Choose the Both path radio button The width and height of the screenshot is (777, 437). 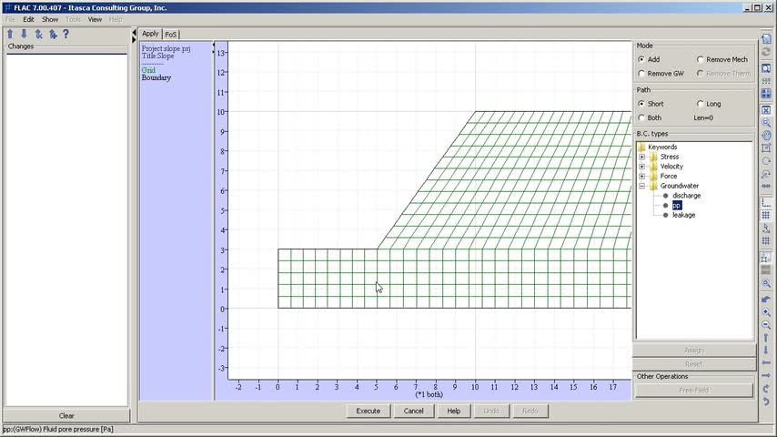[641, 117]
